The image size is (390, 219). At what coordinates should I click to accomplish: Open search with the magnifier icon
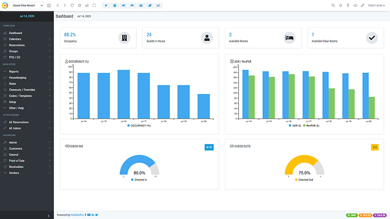coord(333,5)
